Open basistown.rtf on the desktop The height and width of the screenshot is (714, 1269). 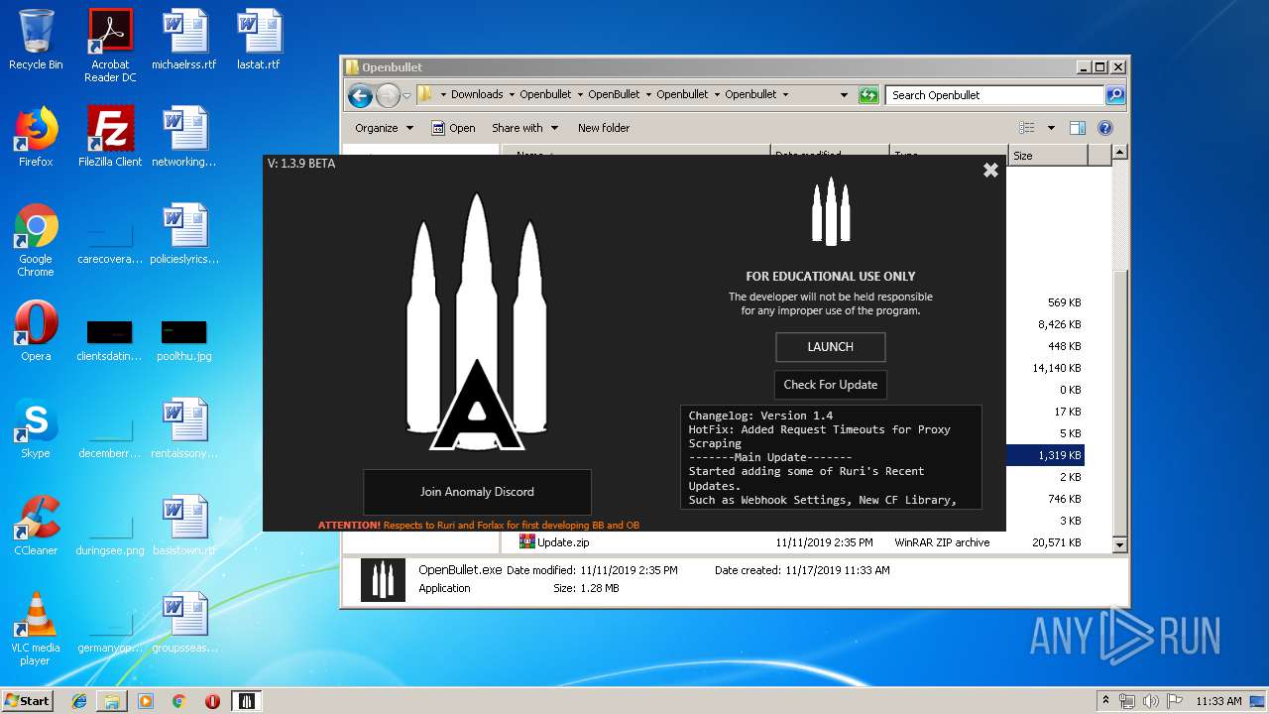tap(184, 526)
